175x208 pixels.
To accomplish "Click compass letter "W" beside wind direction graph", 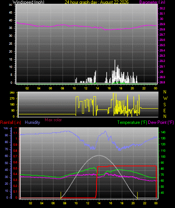I will click(x=165, y=98).
